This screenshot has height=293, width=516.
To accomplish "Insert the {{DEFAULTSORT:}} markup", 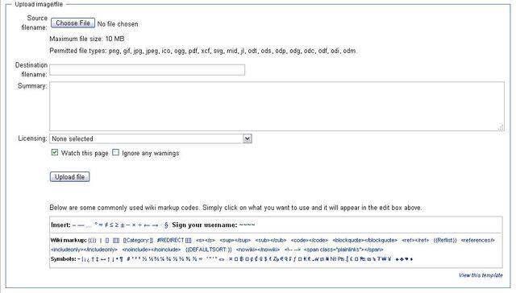I will 209,250.
